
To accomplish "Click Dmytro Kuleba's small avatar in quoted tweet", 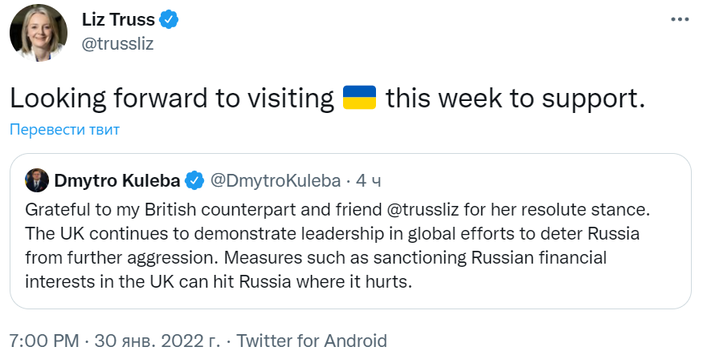I will [37, 180].
